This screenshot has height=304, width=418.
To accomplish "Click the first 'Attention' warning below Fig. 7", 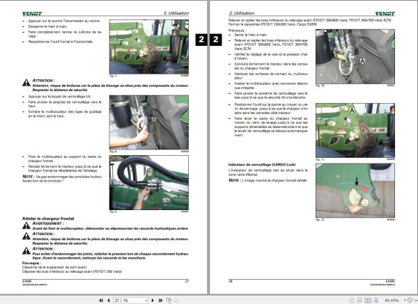I will tap(43, 81).
